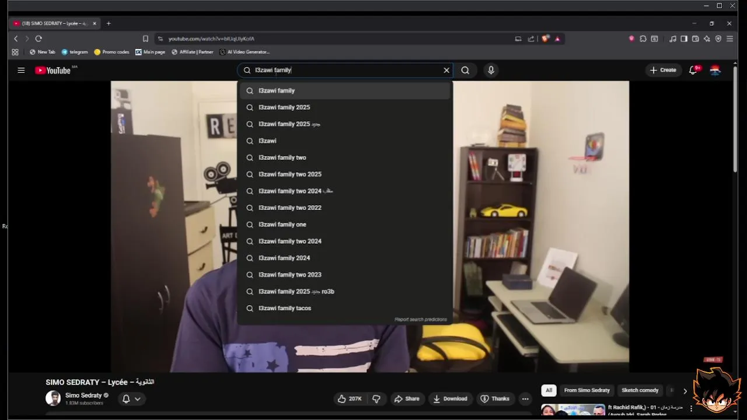
Task: Click 'Report search predictions' link
Action: tap(420, 320)
